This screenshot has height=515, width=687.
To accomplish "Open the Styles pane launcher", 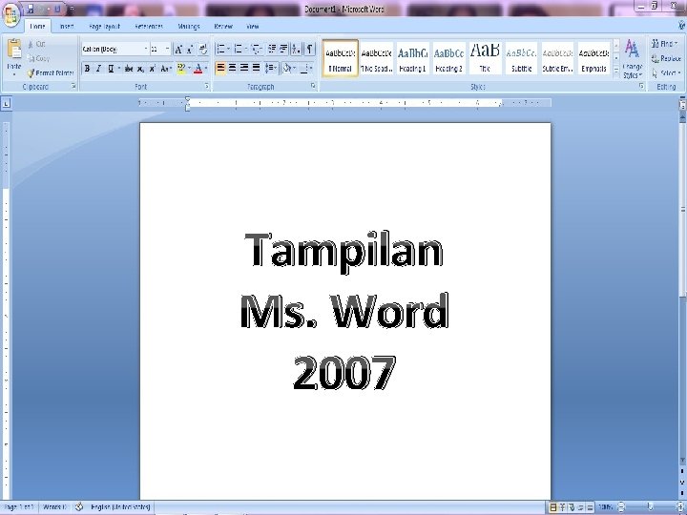I will (641, 87).
